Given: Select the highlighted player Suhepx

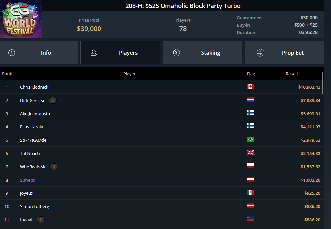Looking at the screenshot, I should point(28,180).
